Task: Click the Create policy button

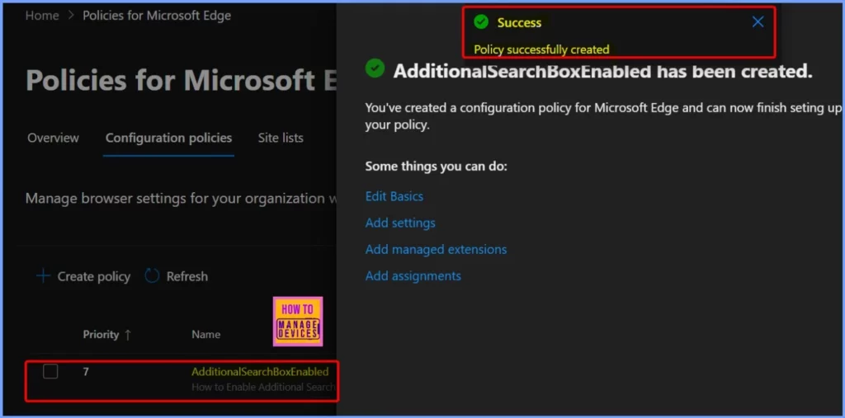Action: point(83,276)
